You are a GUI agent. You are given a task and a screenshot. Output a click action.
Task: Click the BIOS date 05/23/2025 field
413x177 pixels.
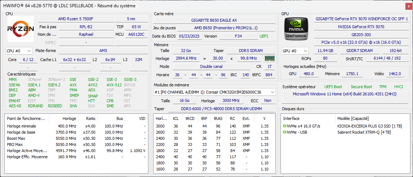point(190,36)
